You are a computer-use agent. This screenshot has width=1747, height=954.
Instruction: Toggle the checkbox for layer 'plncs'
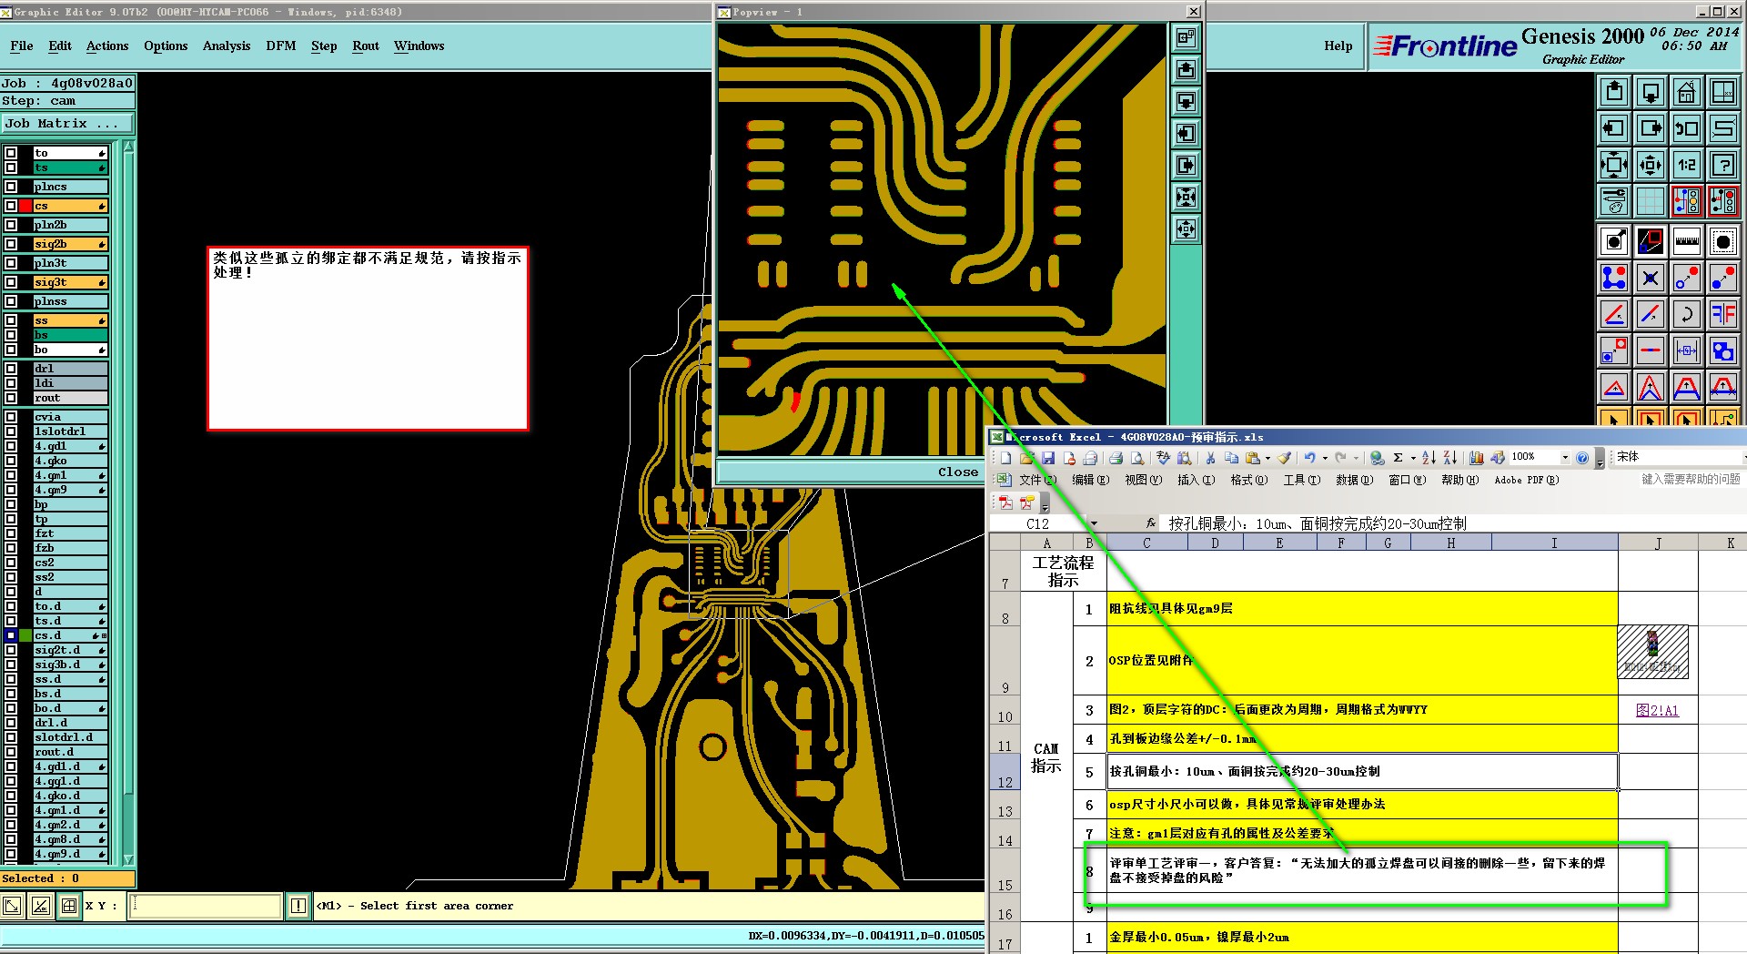11,187
